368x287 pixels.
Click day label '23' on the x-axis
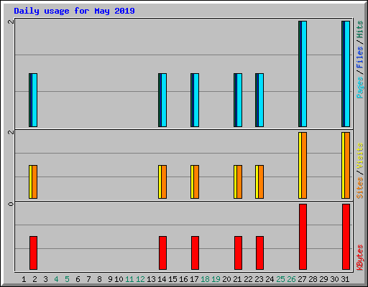[259, 279]
